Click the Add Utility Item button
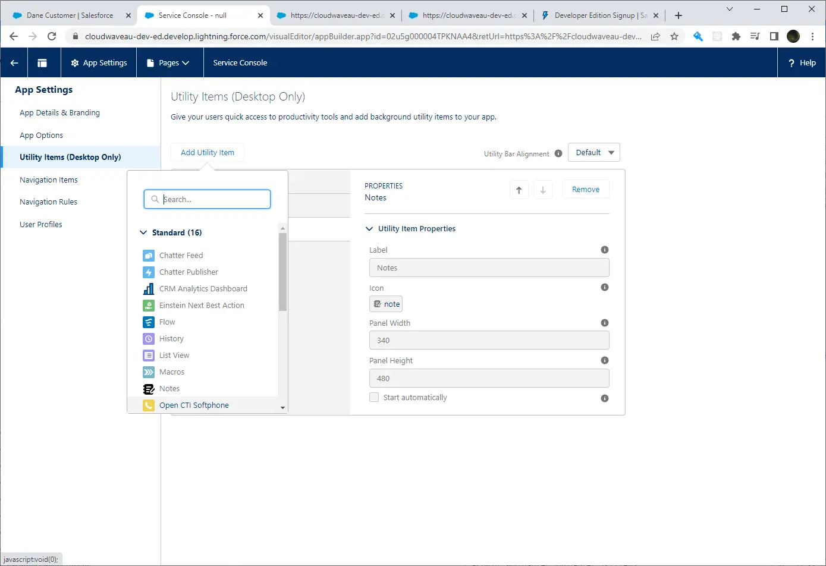The image size is (826, 566). [x=208, y=153]
